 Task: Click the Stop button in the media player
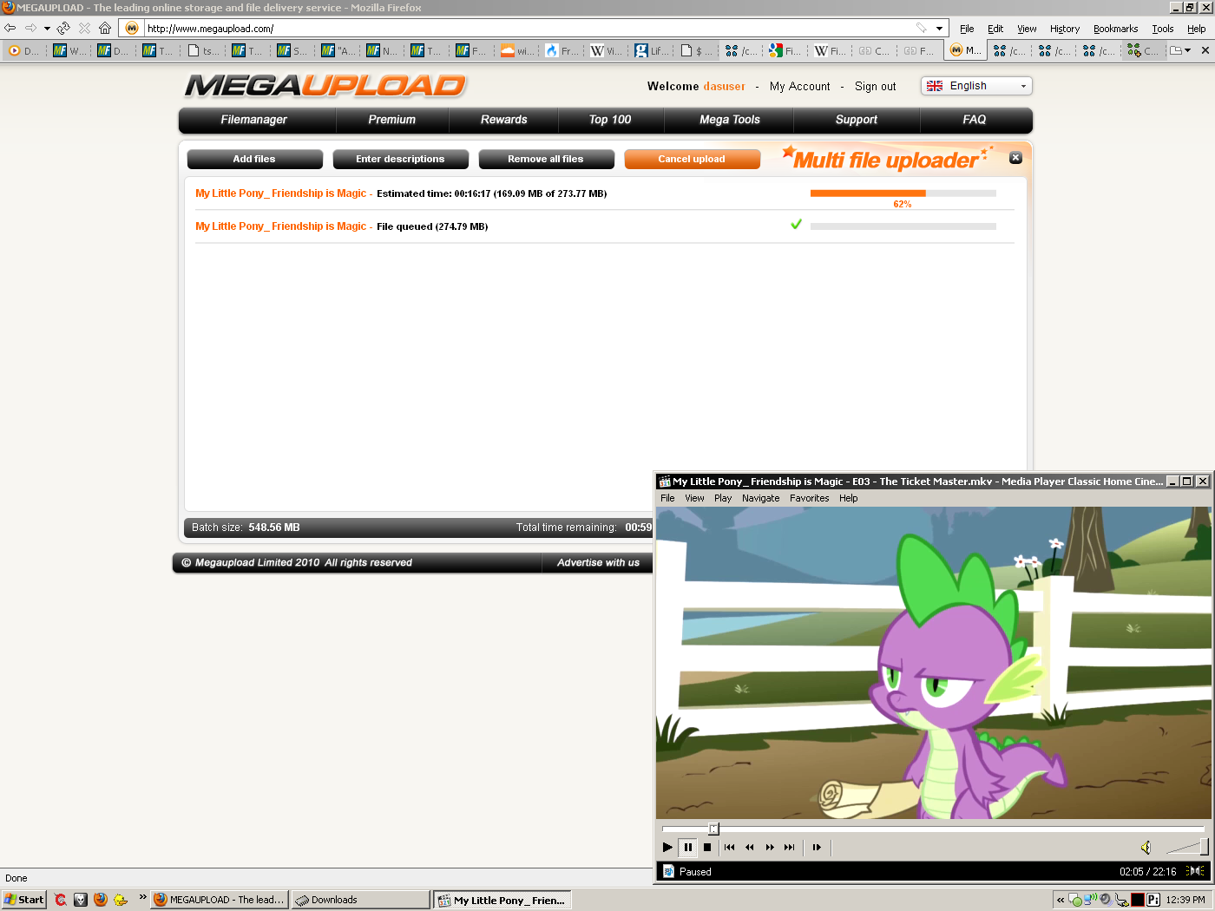tap(707, 848)
